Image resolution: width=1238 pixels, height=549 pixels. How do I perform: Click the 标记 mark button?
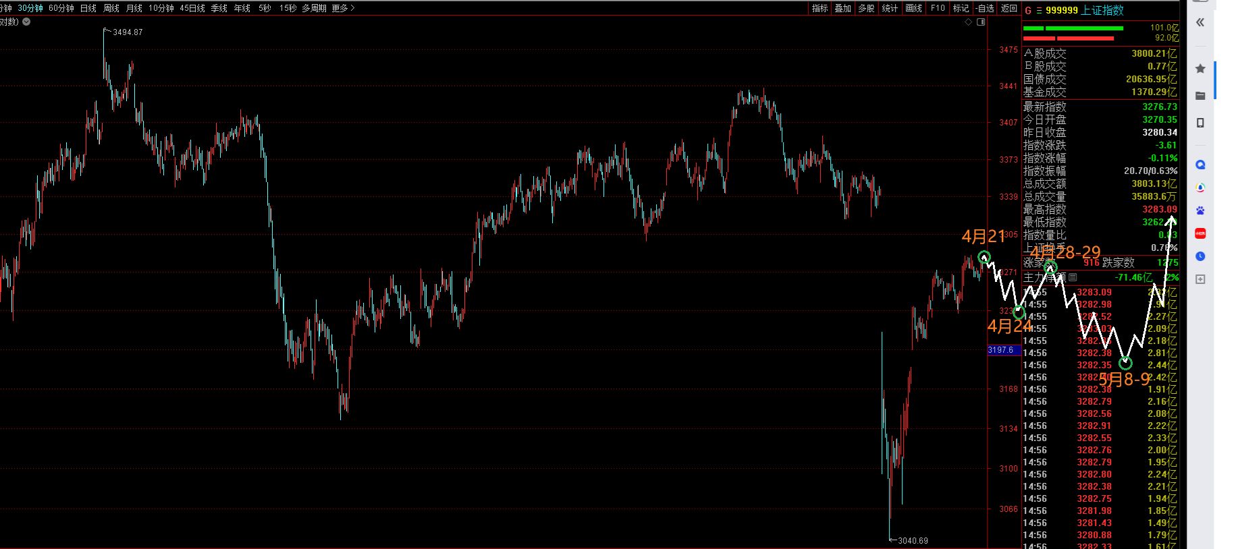click(x=961, y=8)
